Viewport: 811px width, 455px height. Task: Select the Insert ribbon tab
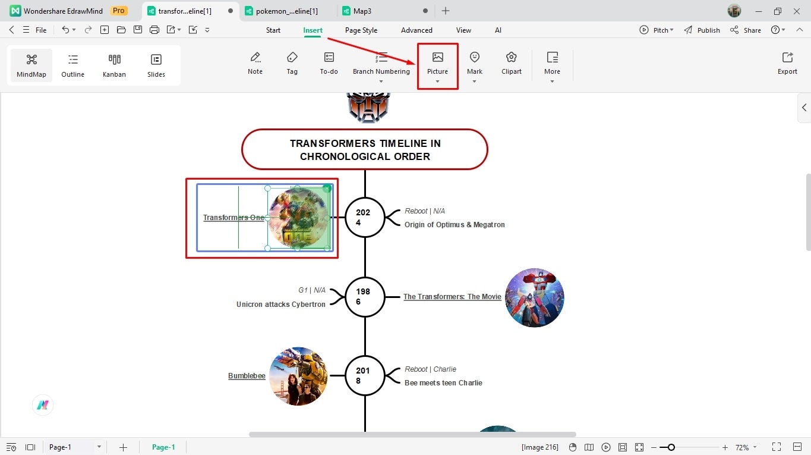tap(313, 30)
